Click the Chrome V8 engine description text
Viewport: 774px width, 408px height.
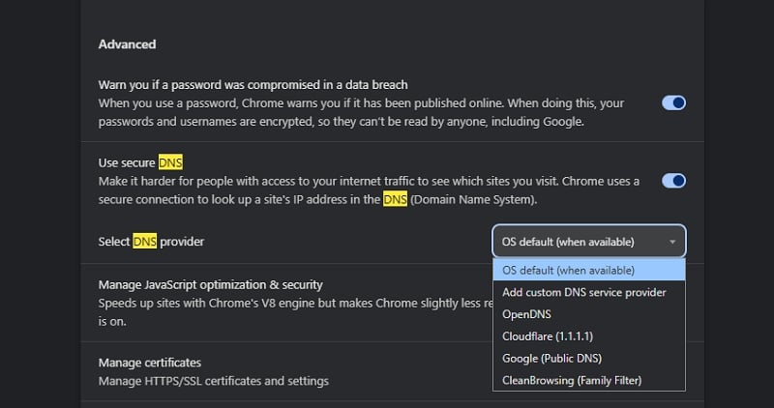[x=290, y=302]
